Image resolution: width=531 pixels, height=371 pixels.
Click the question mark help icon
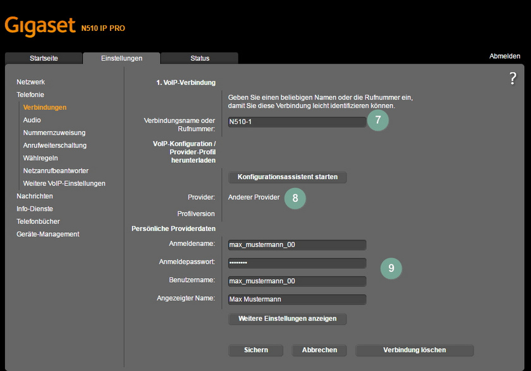[513, 79]
